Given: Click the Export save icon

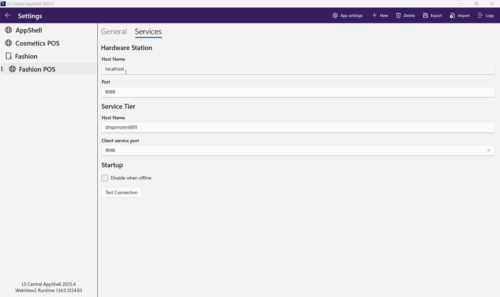Looking at the screenshot, I should (426, 16).
